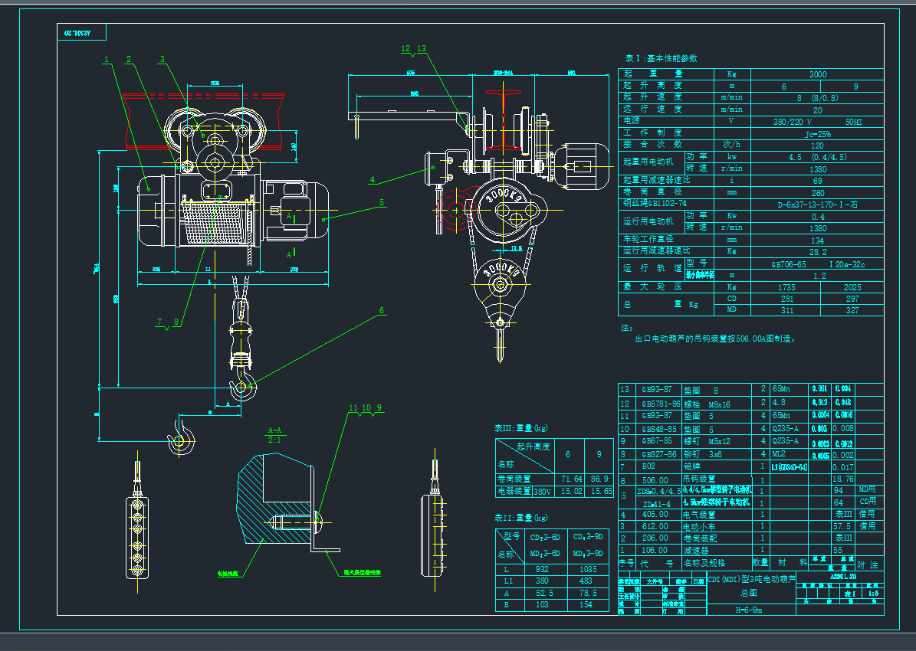916x651 pixels.
Task: Select callout number 5 for the motor
Action: [381, 203]
